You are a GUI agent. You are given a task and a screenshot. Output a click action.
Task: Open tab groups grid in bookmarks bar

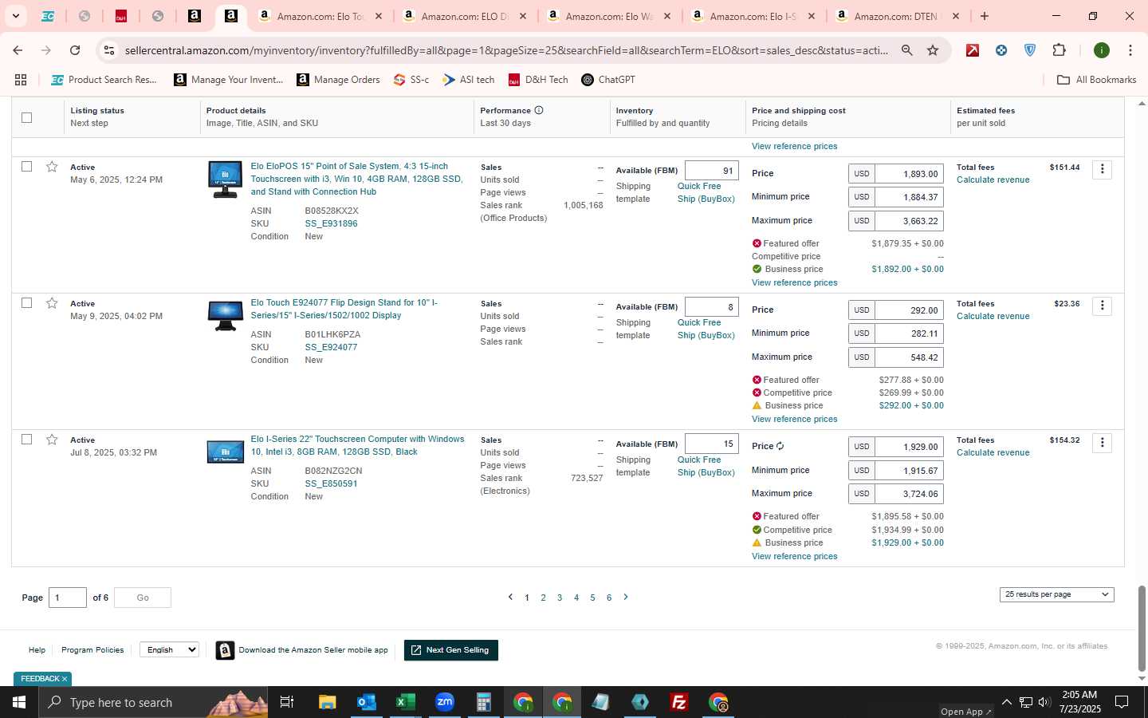[21, 80]
